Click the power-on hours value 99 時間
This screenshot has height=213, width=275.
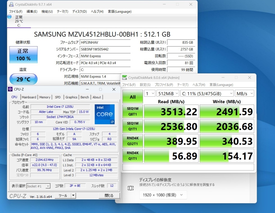181,70
